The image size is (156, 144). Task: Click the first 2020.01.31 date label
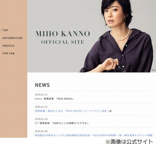tap(41, 95)
